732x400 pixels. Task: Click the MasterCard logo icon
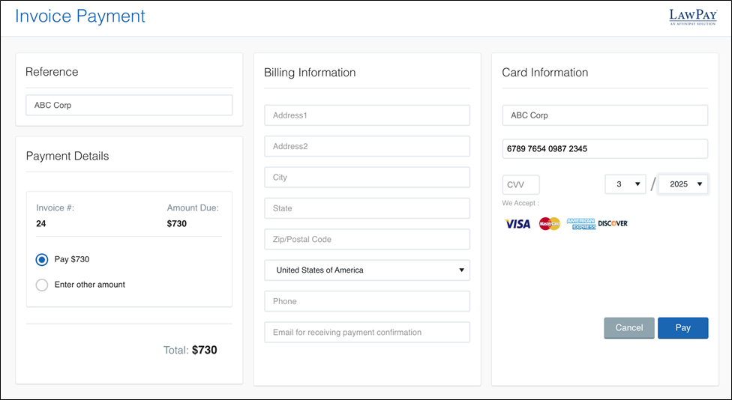click(550, 224)
